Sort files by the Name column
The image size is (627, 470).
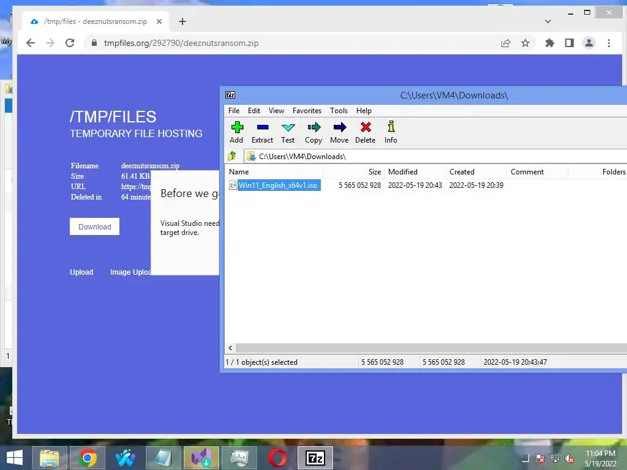(x=274, y=172)
